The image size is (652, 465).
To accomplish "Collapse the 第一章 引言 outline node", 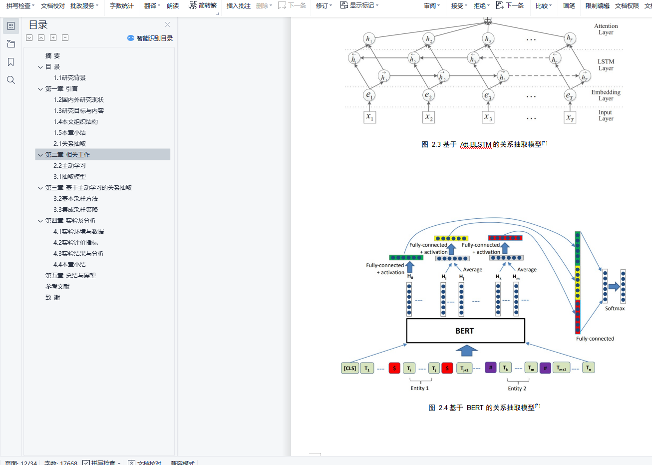I will (x=40, y=89).
